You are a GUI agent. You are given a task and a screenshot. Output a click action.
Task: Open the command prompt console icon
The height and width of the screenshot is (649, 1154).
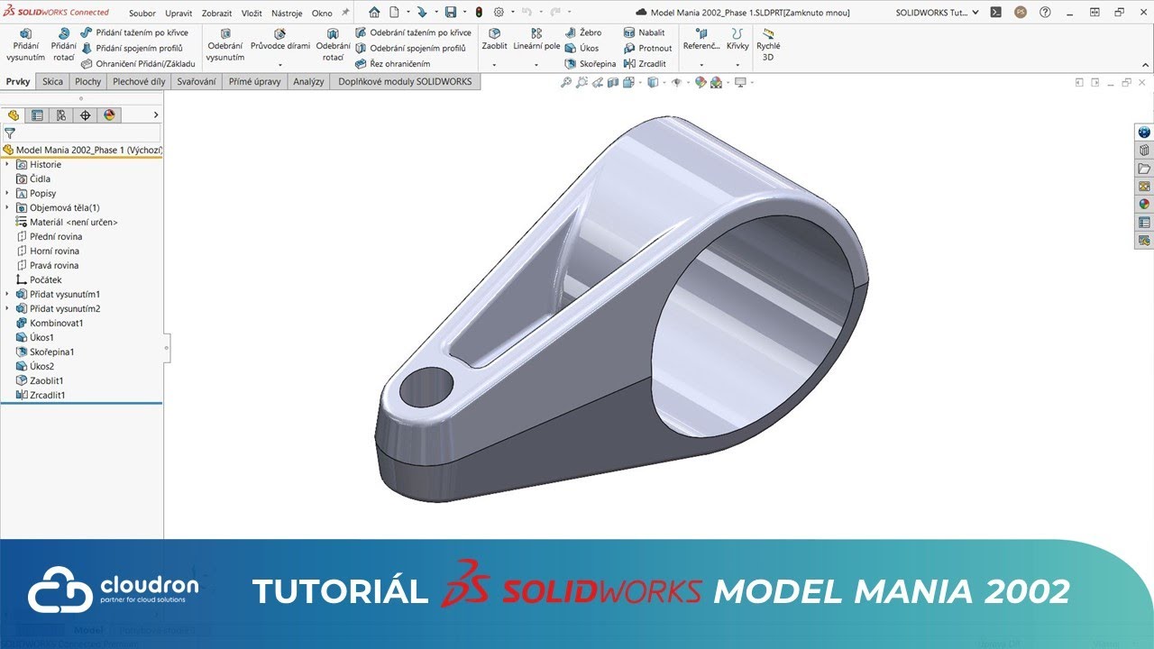(995, 13)
